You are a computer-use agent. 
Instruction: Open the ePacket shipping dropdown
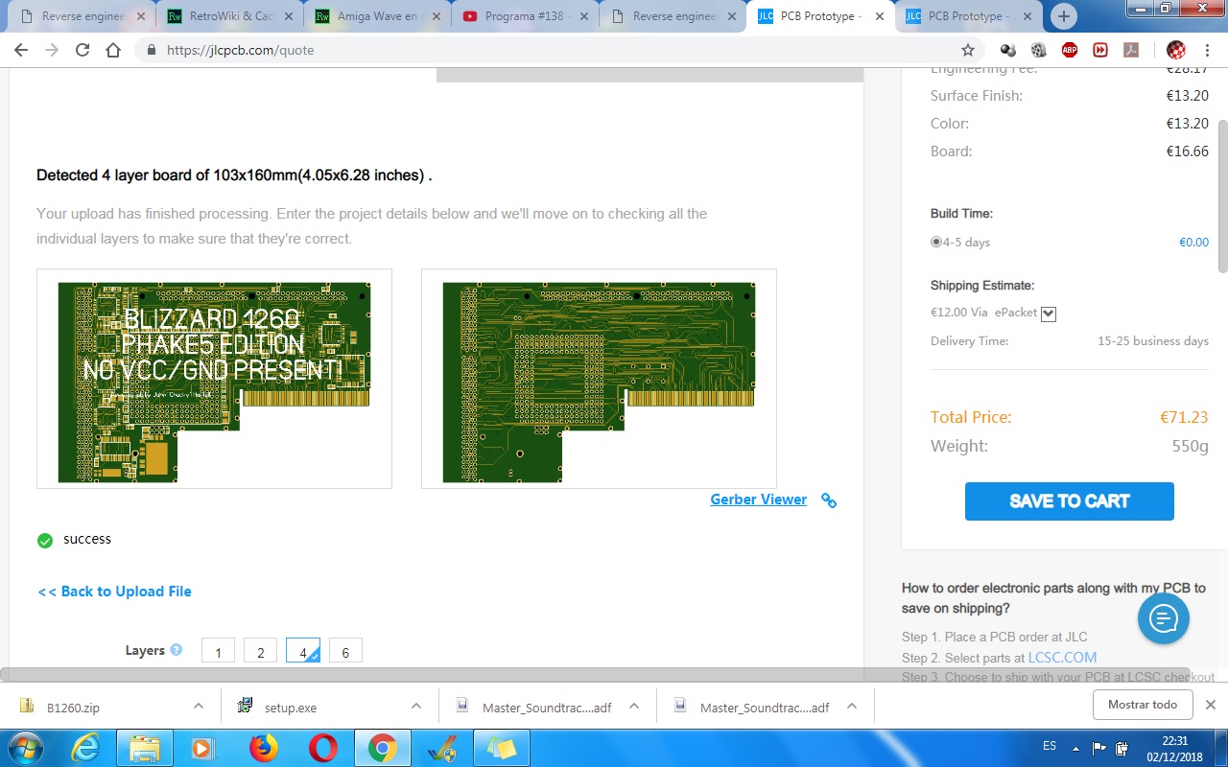click(1048, 314)
